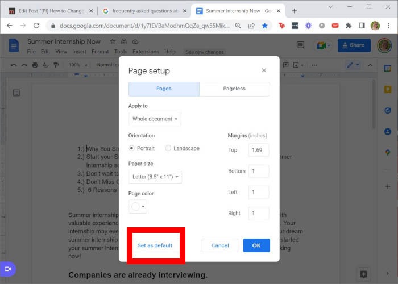Open Google Tasks in side panel
This screenshot has height=284, width=398.
pyautogui.click(x=388, y=111)
